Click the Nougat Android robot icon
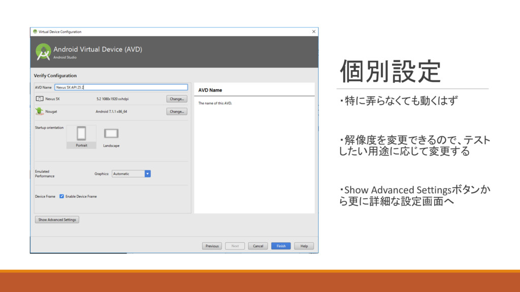 (40, 111)
